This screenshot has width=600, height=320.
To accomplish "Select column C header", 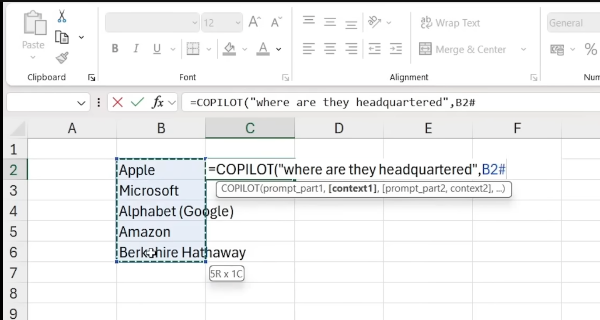I will (x=250, y=128).
